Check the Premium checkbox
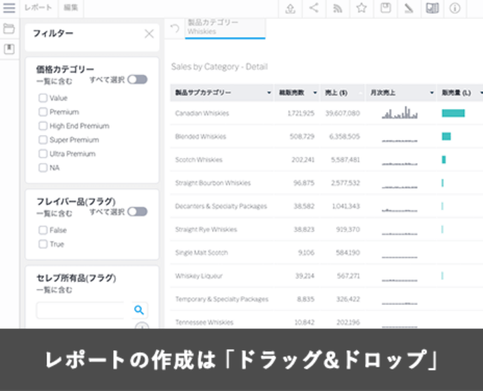Image resolution: width=483 pixels, height=391 pixels. (43, 112)
